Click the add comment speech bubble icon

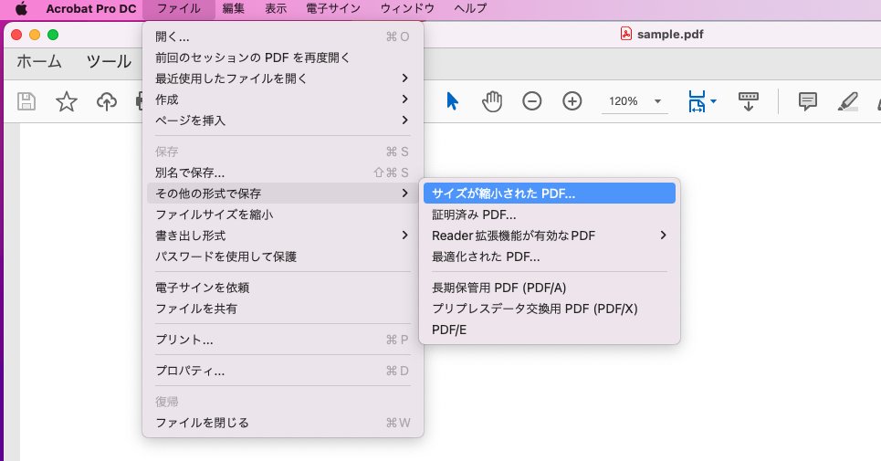pos(807,101)
